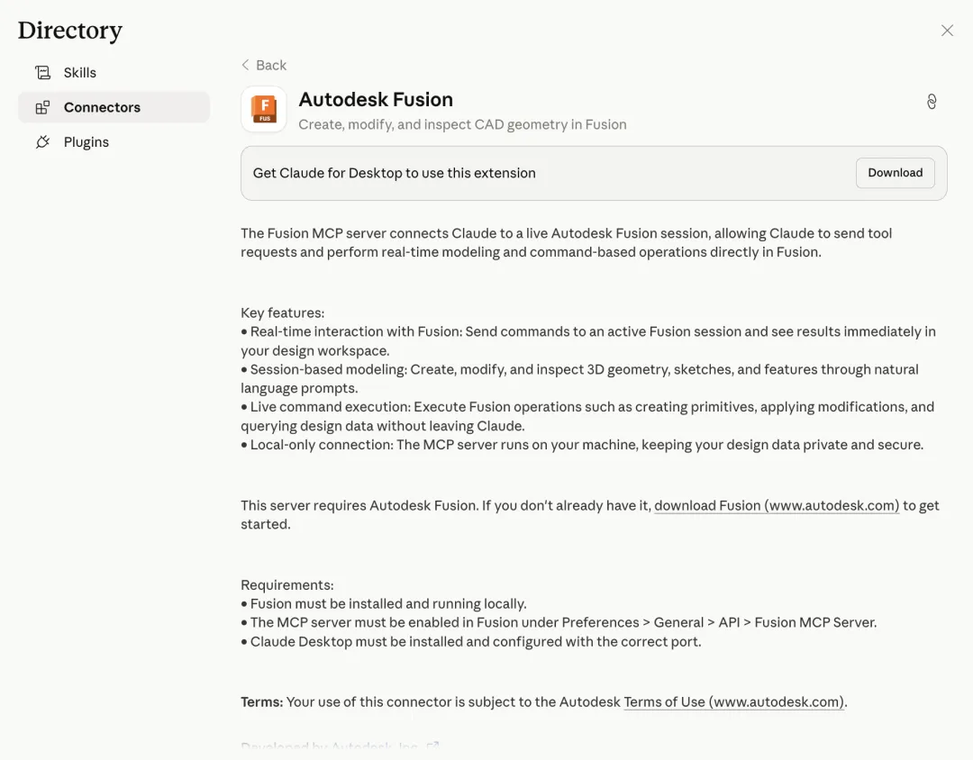Click the bold Terms: label
The width and height of the screenshot is (973, 760).
coord(261,701)
